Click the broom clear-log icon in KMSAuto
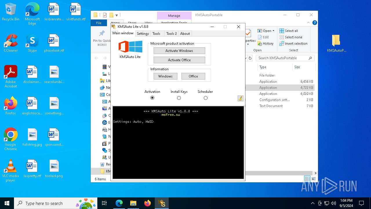Viewport: 371px width, 209px height. click(240, 98)
